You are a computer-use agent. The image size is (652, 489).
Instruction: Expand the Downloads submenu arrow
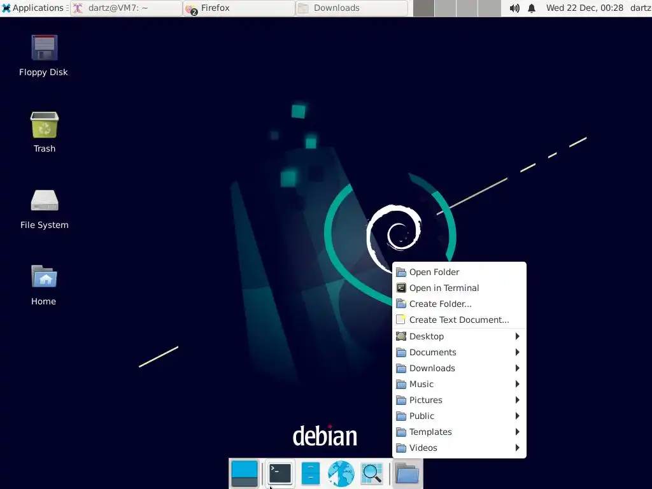517,368
